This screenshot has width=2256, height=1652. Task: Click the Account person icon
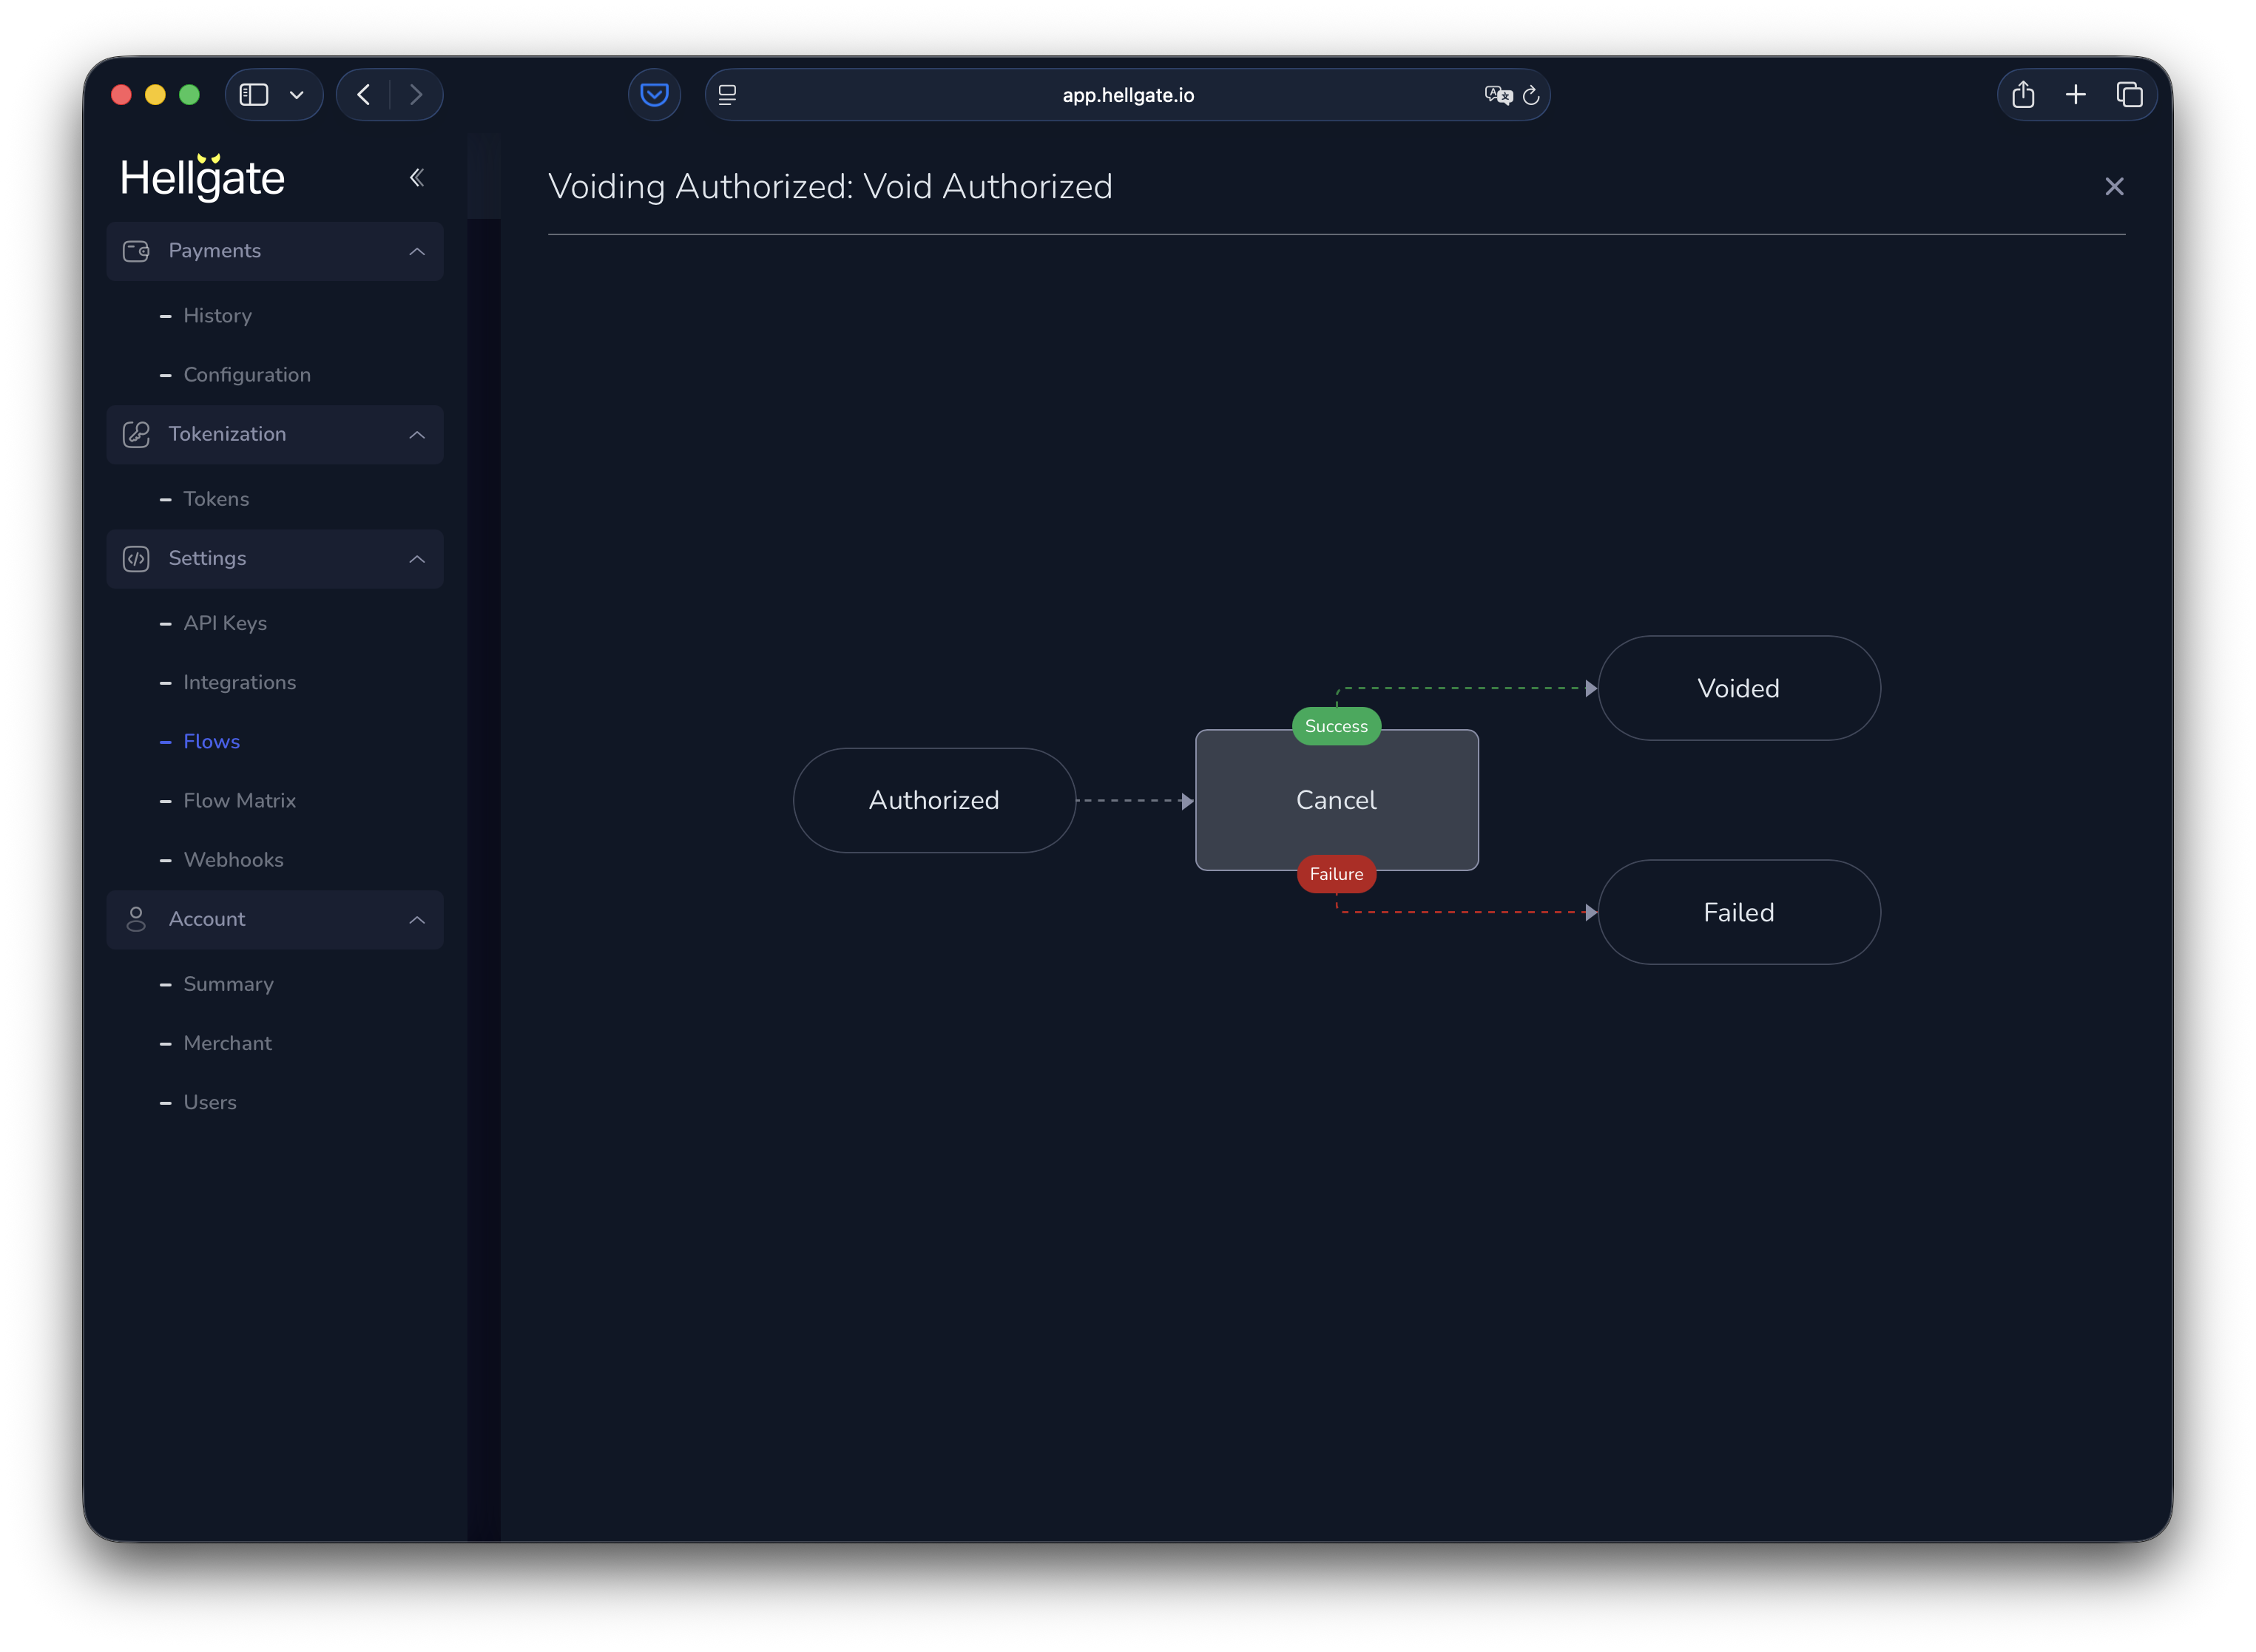tap(136, 919)
